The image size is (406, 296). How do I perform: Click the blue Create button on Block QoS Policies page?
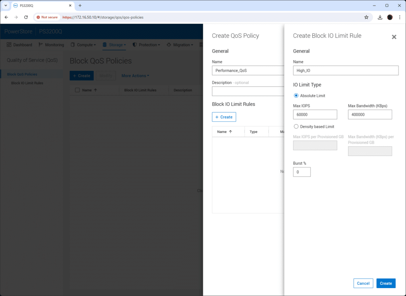pyautogui.click(x=82, y=76)
